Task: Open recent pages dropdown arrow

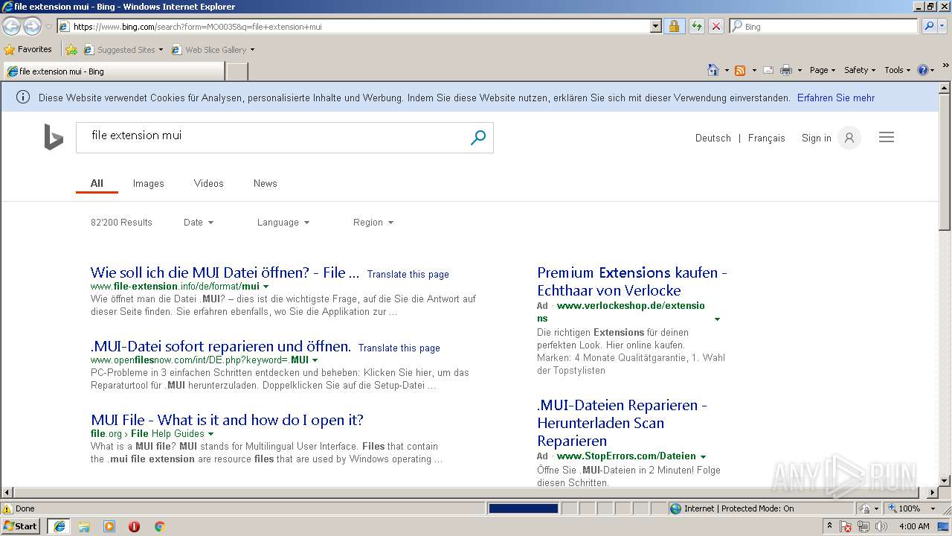Action: coord(48,27)
